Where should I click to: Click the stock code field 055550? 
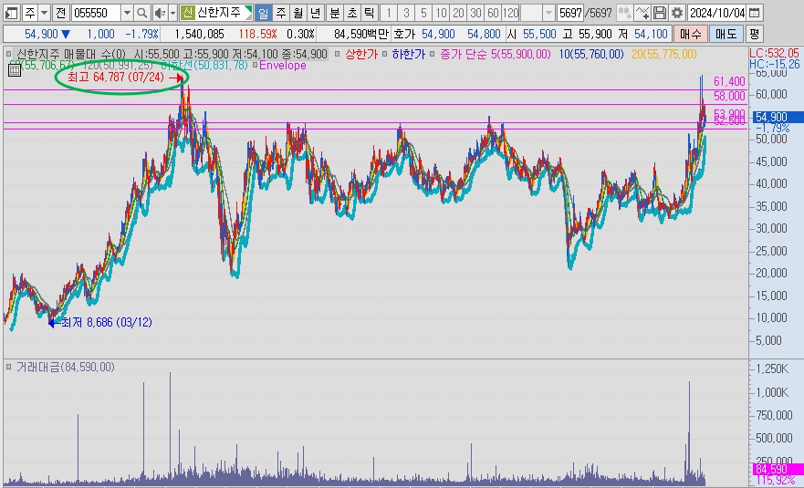coord(97,13)
